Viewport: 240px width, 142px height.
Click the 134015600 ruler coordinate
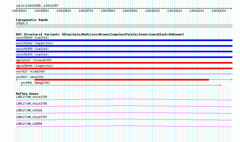click(x=64, y=11)
